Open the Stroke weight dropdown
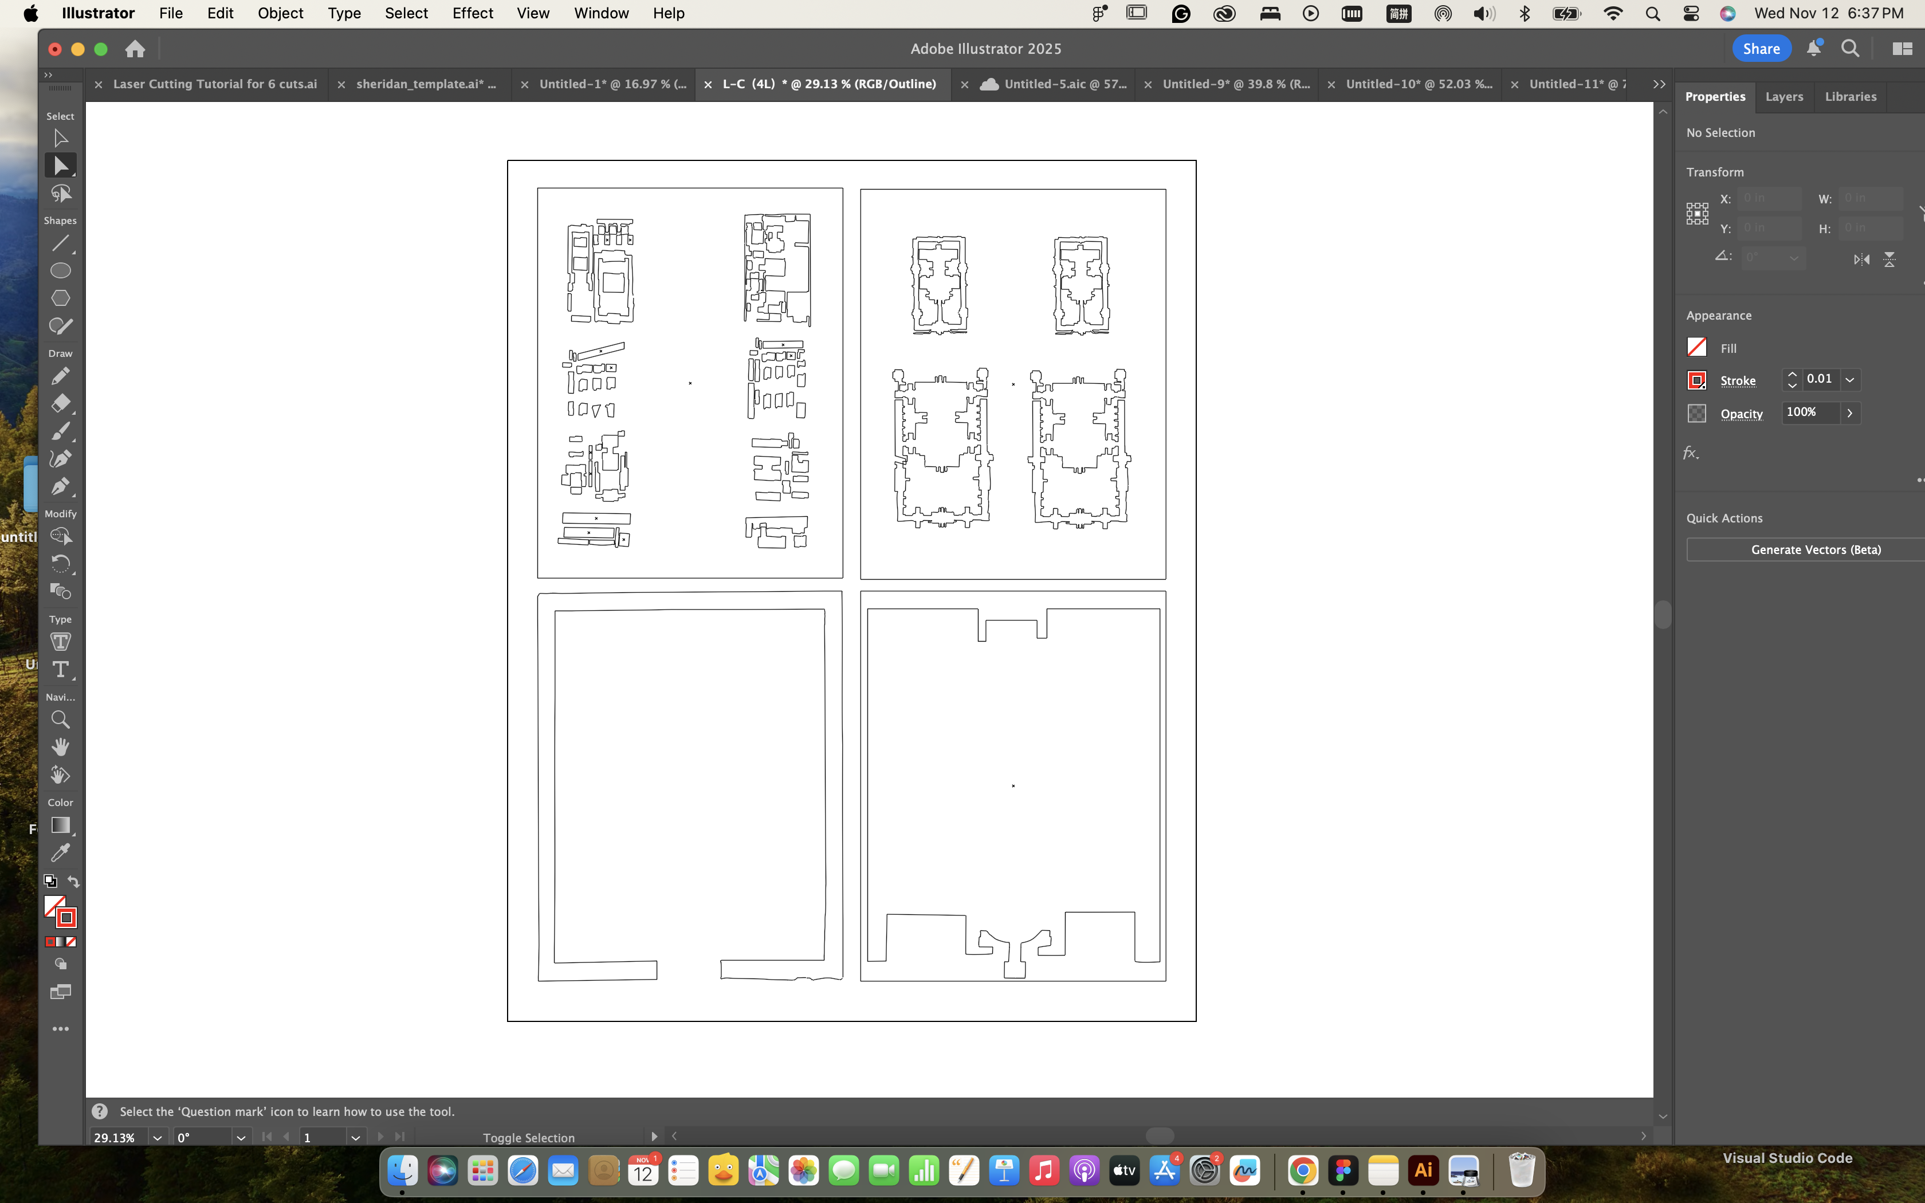The height and width of the screenshot is (1203, 1925). (x=1849, y=379)
